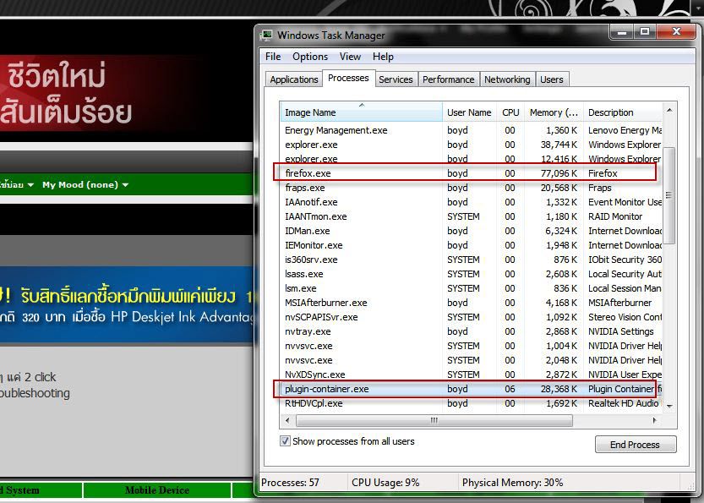Click the horizontal scrollbar thumb under process list
This screenshot has width=704, height=503.
click(x=434, y=420)
